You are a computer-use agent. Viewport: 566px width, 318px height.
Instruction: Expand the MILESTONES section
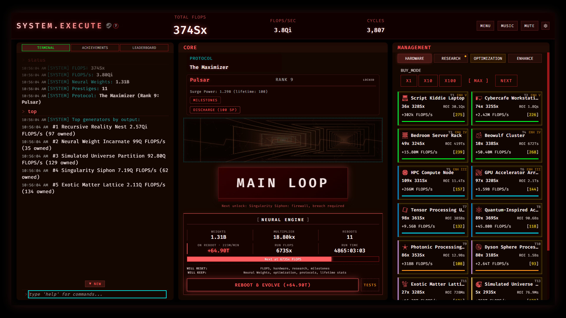point(205,100)
